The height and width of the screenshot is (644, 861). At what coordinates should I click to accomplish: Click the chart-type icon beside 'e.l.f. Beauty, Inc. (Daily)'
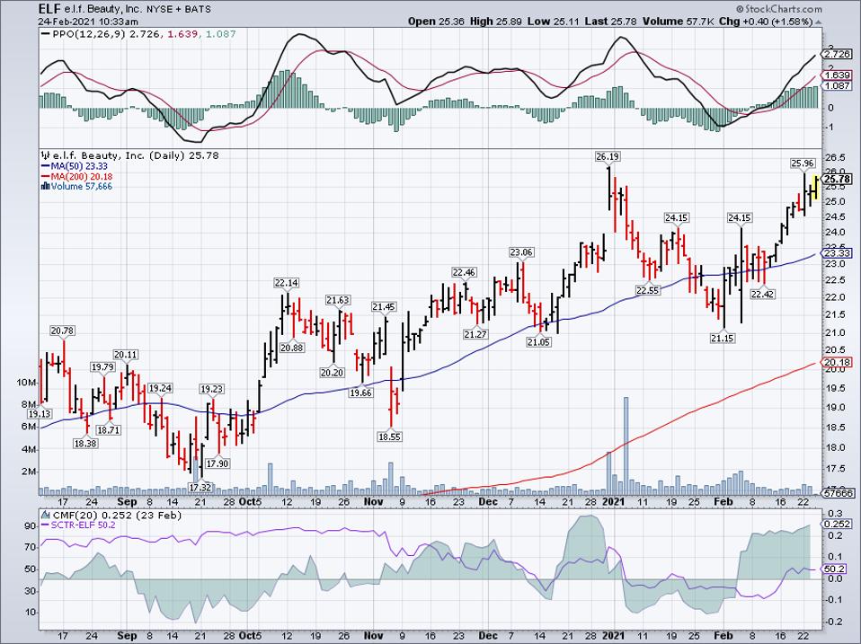click(45, 155)
